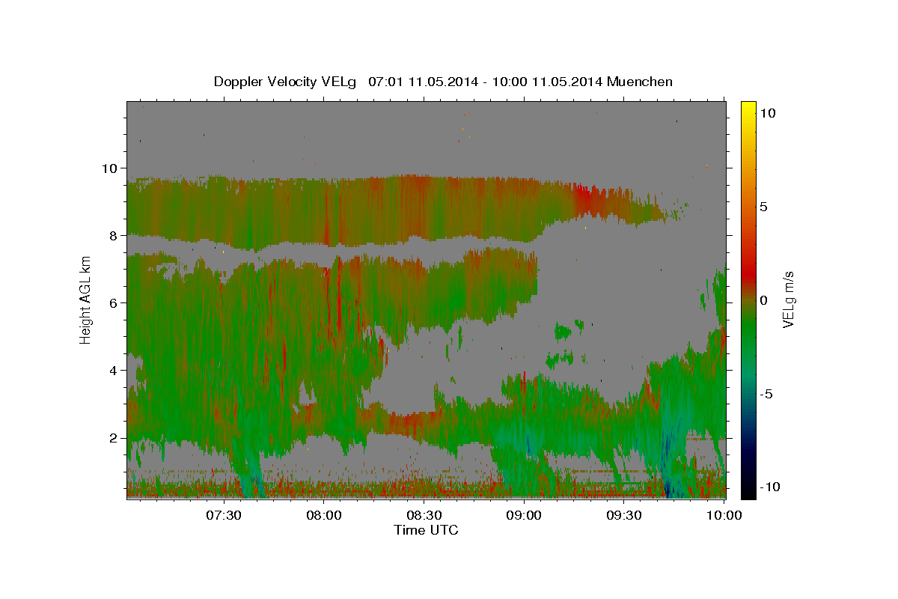
Task: Click the colorbar tick label -5
Action: [767, 394]
